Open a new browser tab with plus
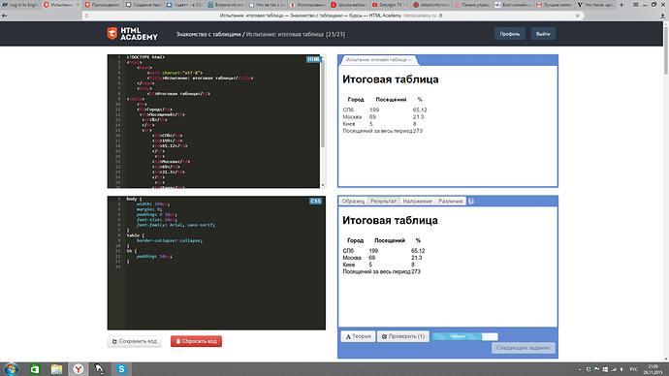The image size is (669, 376). click(x=621, y=5)
